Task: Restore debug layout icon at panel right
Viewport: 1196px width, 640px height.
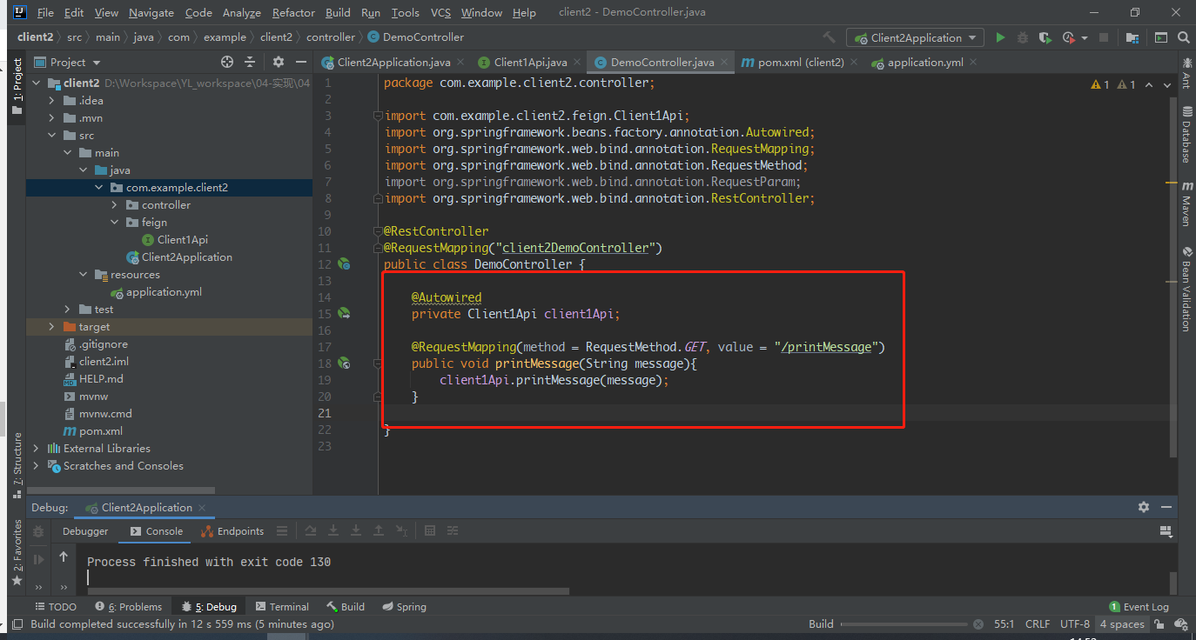Action: point(1166,531)
